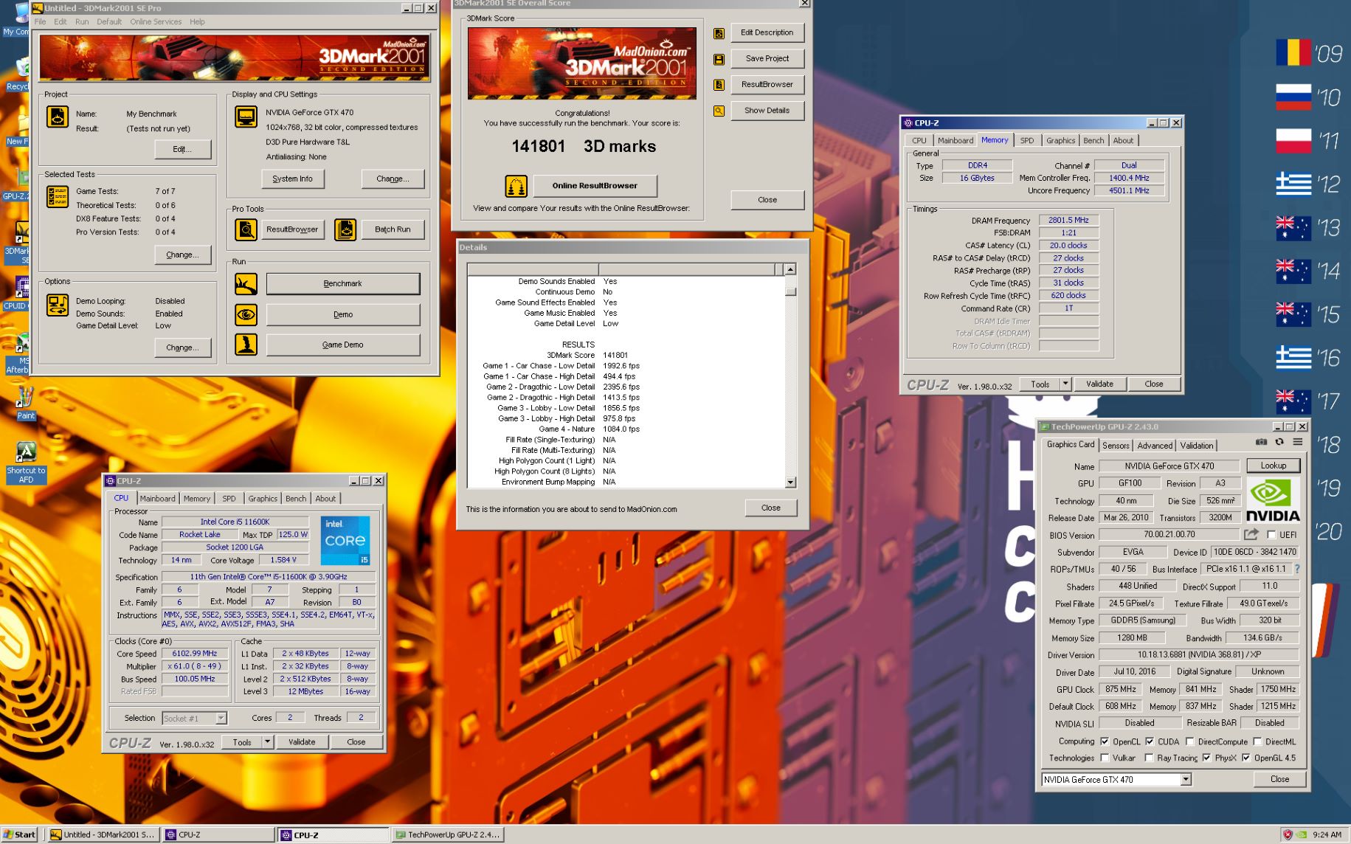1351x844 pixels.
Task: Toggle the OpenCL checkbox in GPU-Z
Action: [1105, 741]
